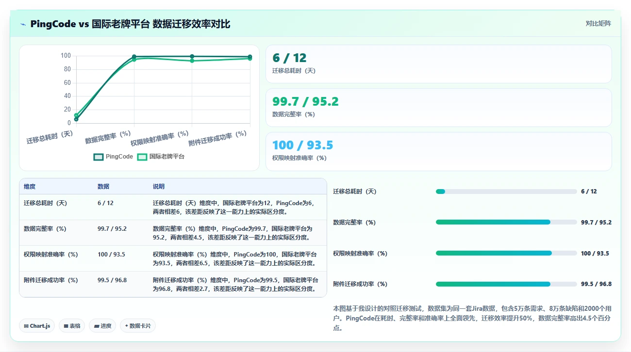
Task: Click the 权限映射准确率 progress bar
Action: [x=506, y=253]
